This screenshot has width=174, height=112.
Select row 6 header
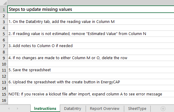[4, 40]
